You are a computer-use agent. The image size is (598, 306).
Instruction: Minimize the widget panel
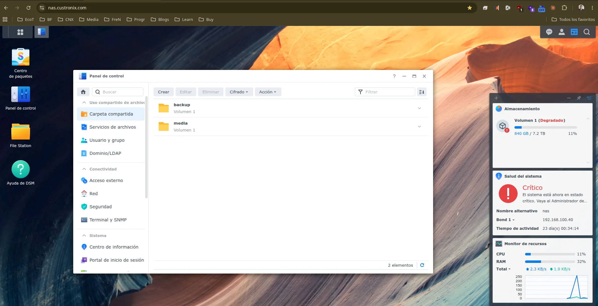pyautogui.click(x=569, y=98)
